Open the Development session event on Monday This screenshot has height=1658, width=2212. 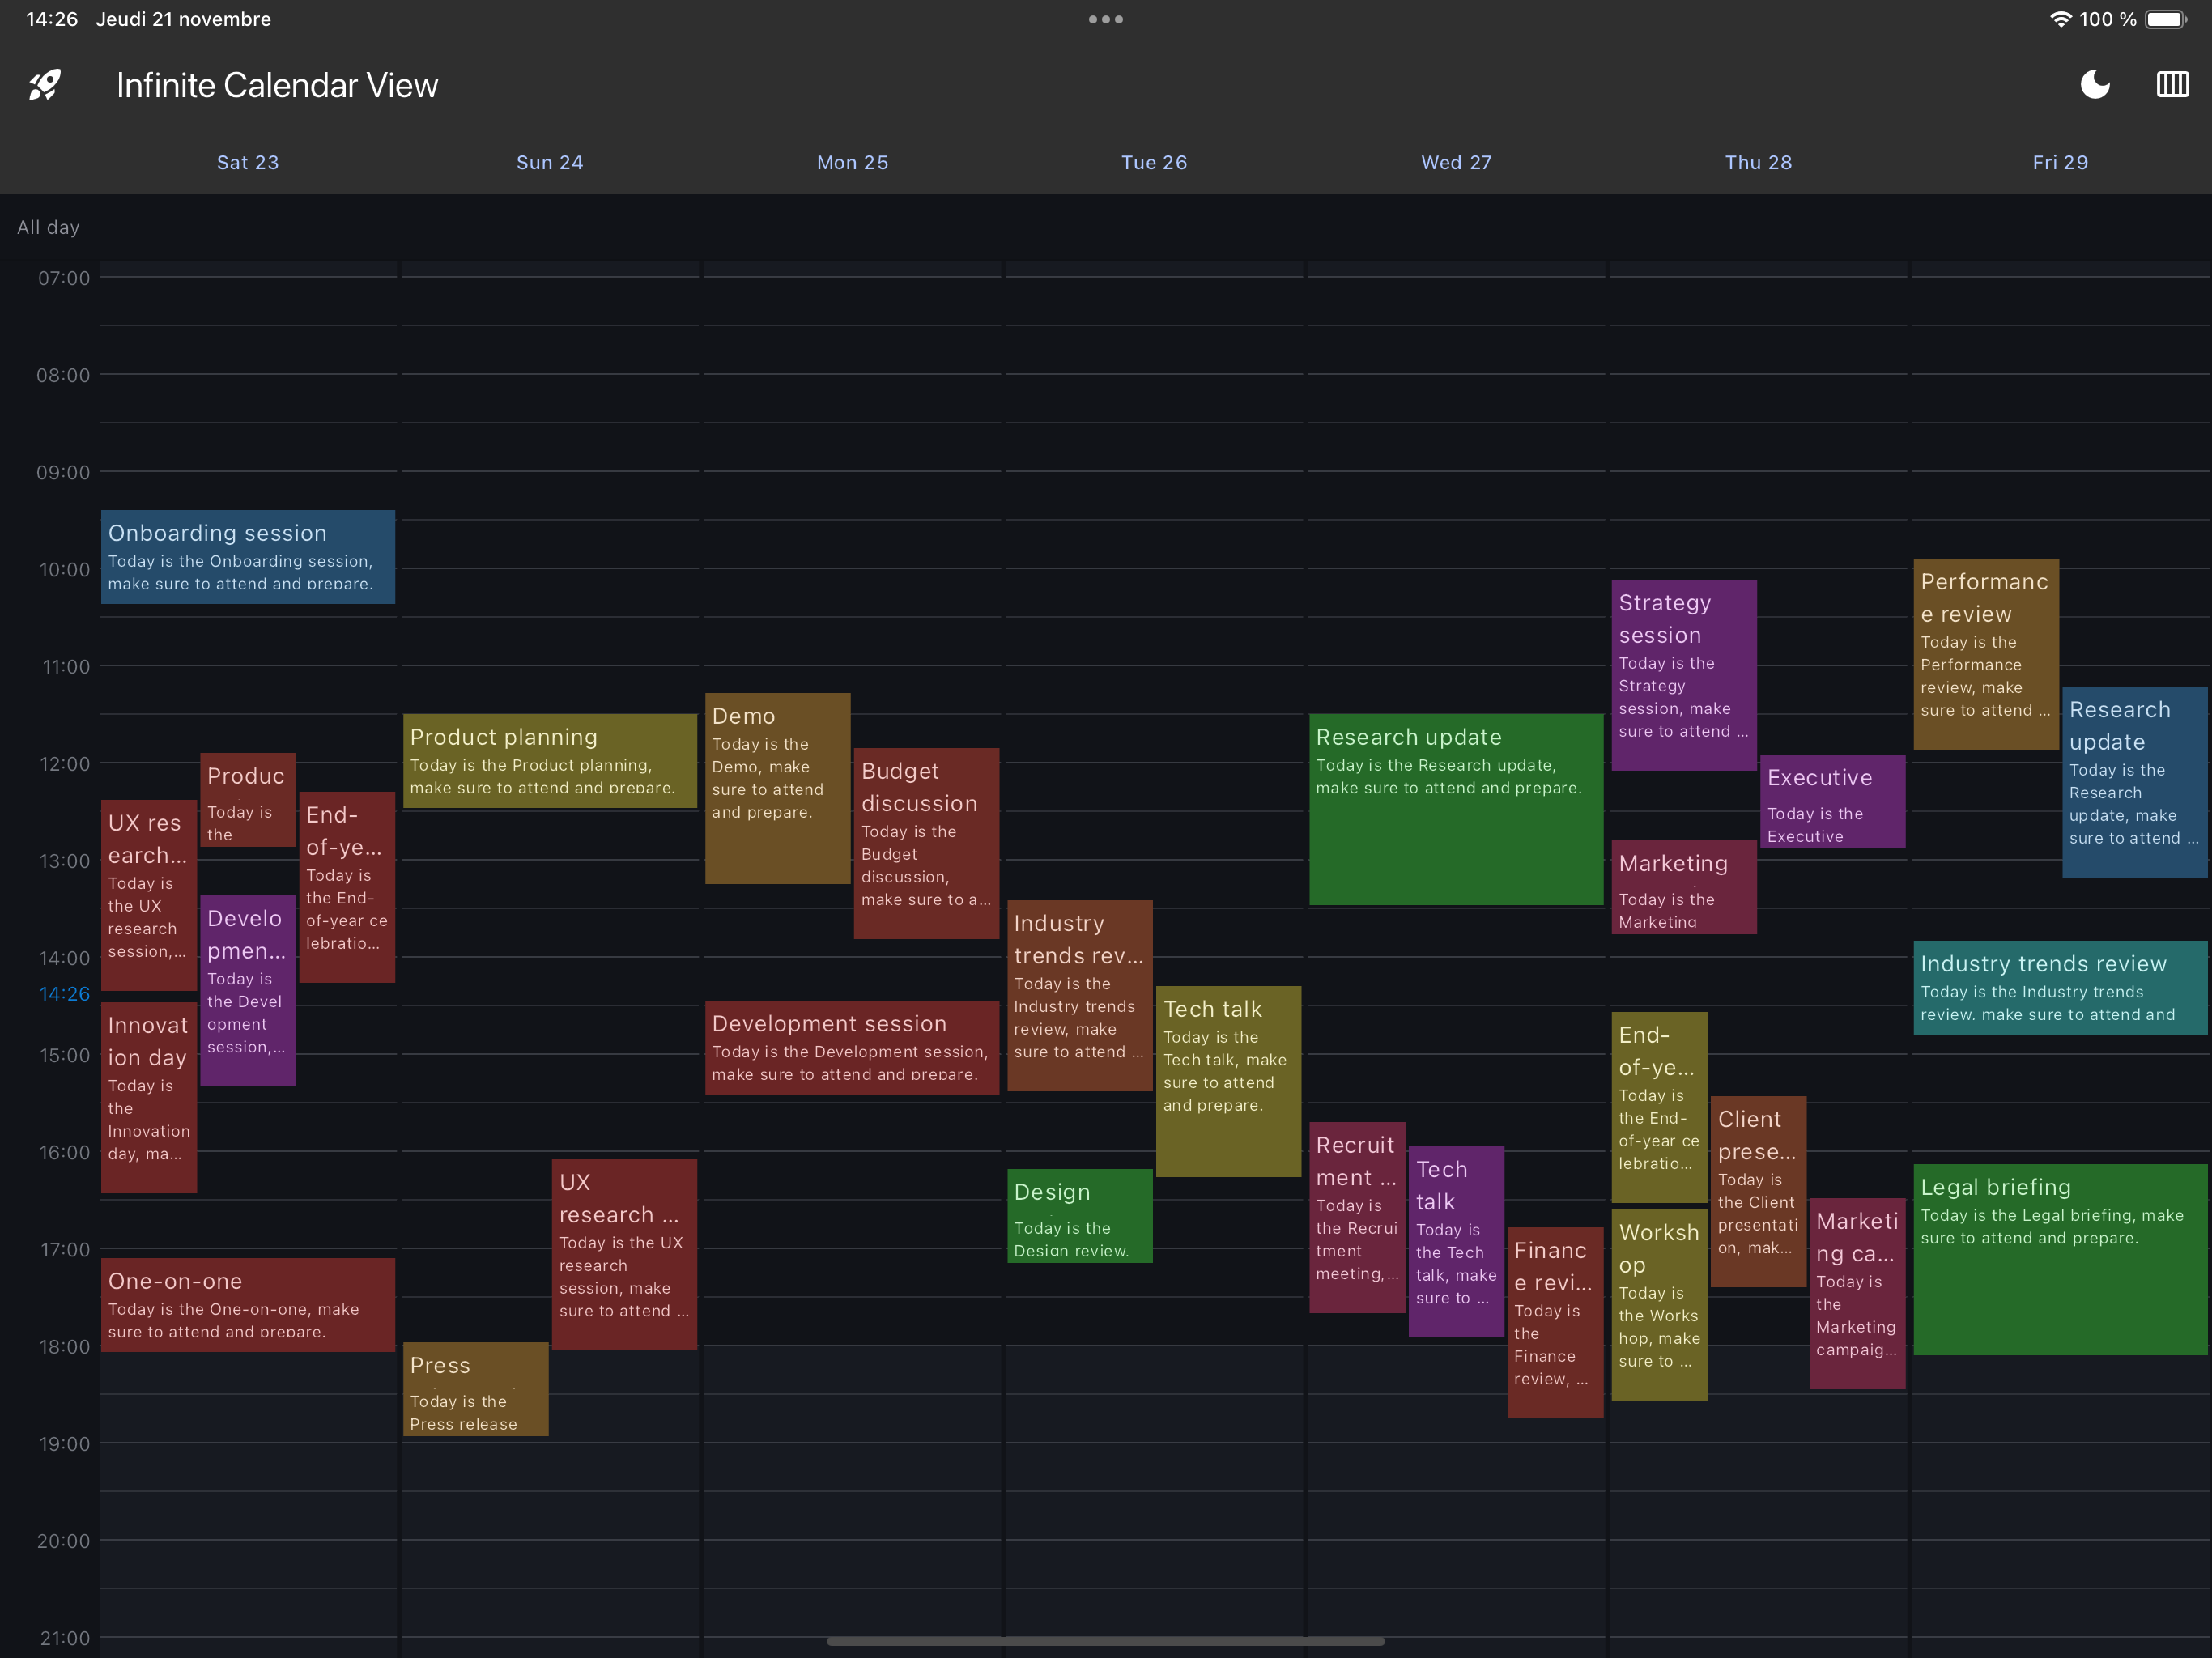[x=851, y=1047]
